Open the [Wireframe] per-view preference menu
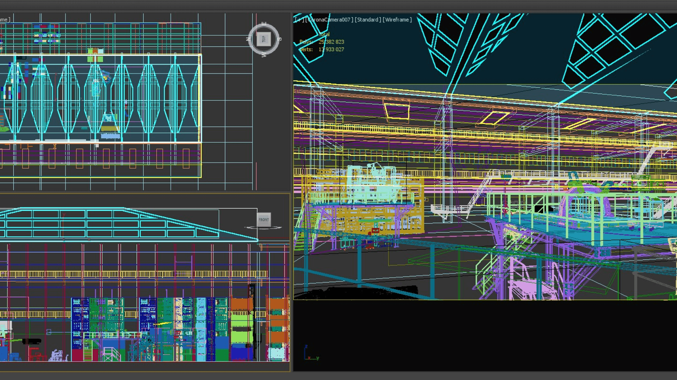 [x=397, y=20]
